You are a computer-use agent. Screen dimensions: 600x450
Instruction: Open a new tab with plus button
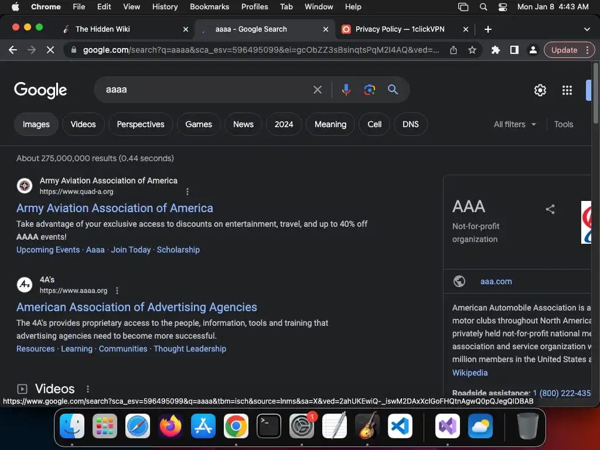pos(488,29)
